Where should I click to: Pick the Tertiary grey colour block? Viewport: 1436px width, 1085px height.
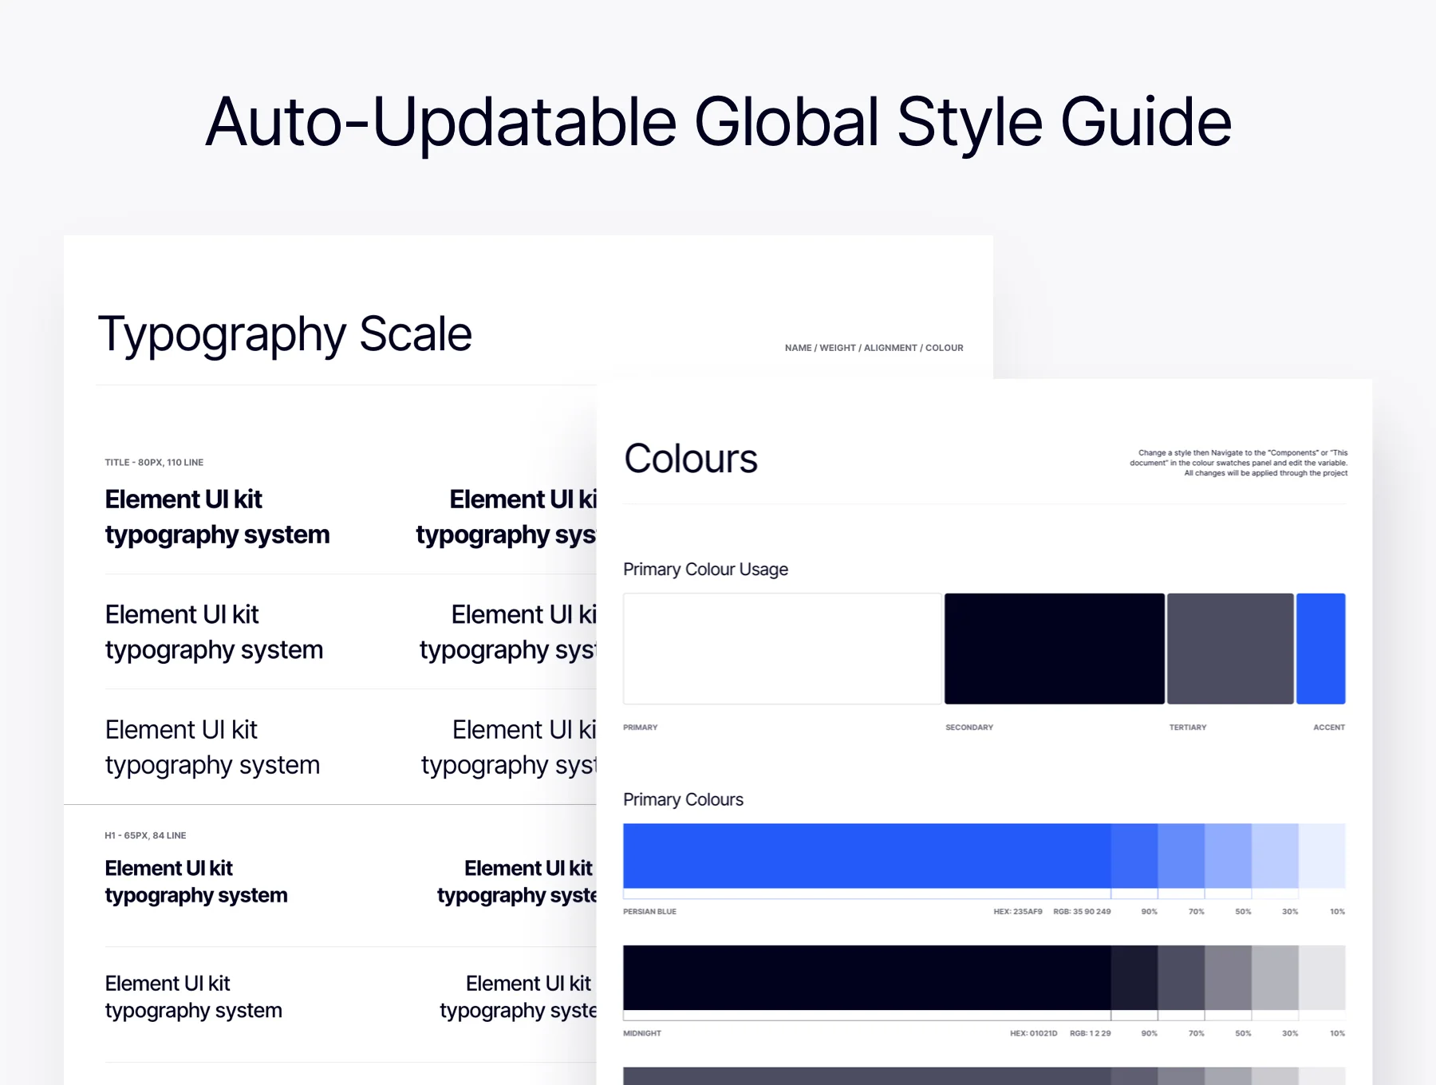pos(1230,649)
